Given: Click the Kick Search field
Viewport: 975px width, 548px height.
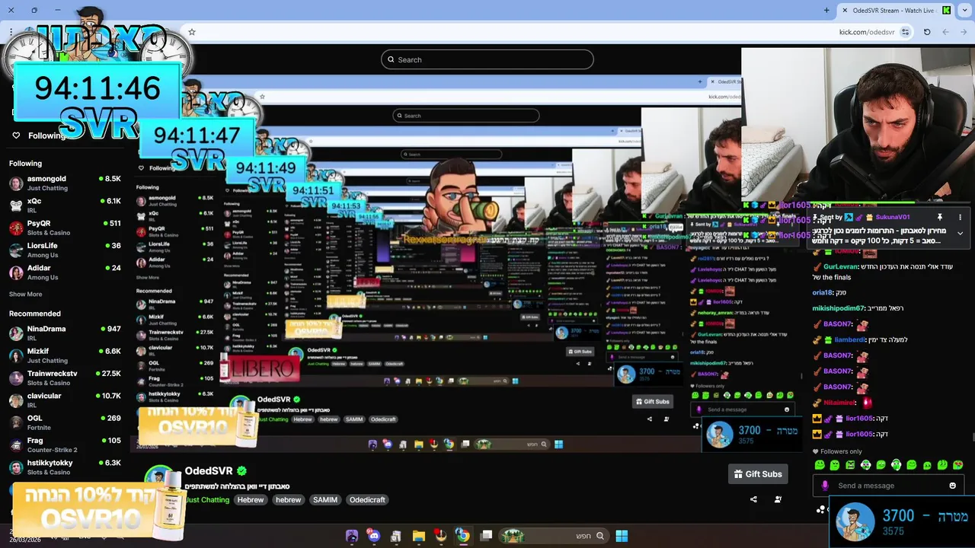Looking at the screenshot, I should 487,59.
